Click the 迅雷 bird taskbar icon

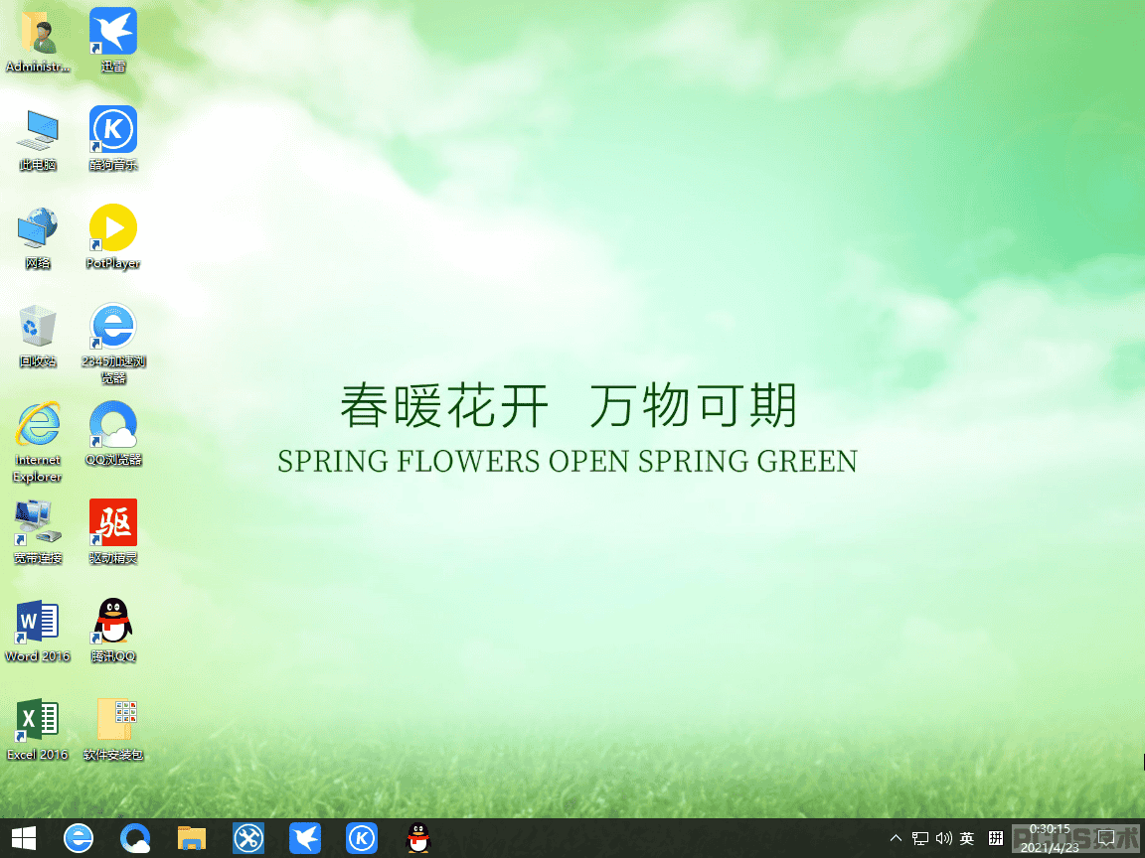click(304, 838)
